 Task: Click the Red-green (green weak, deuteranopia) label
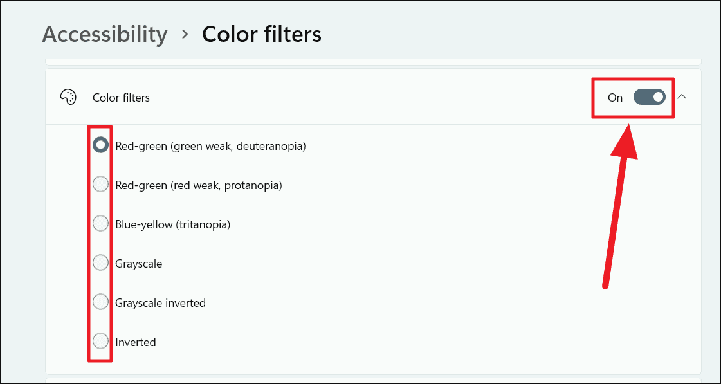(x=210, y=145)
